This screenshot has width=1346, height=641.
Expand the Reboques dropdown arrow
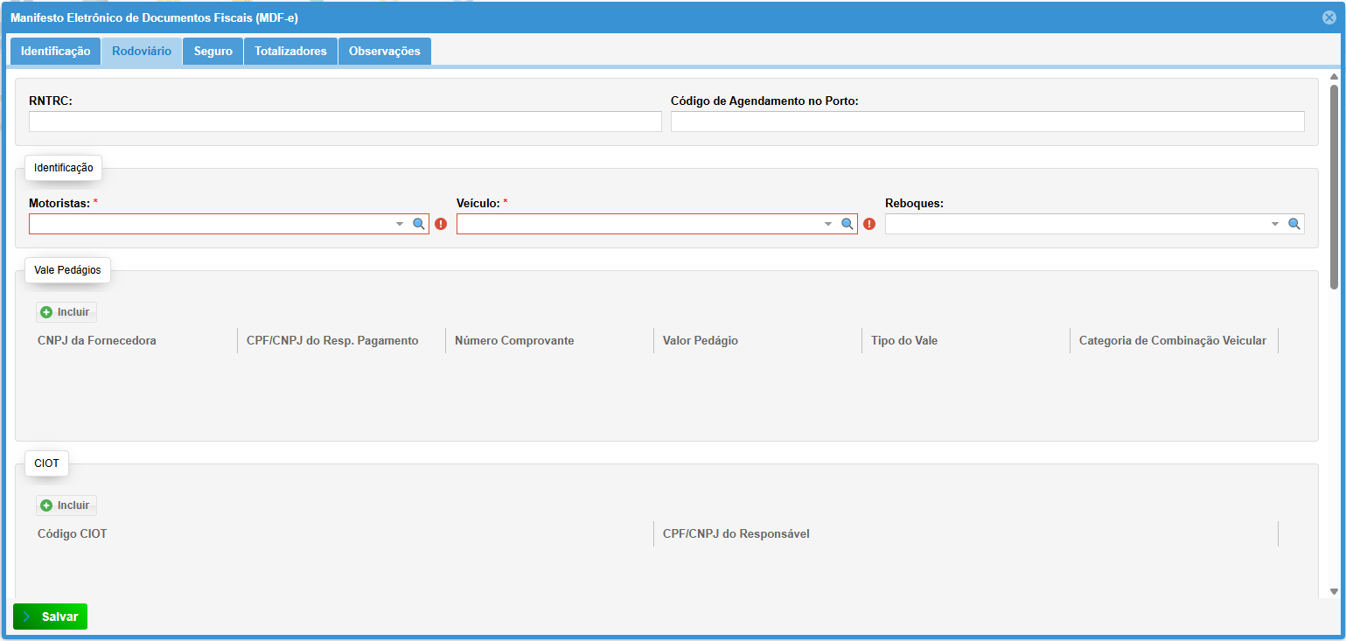click(1274, 224)
